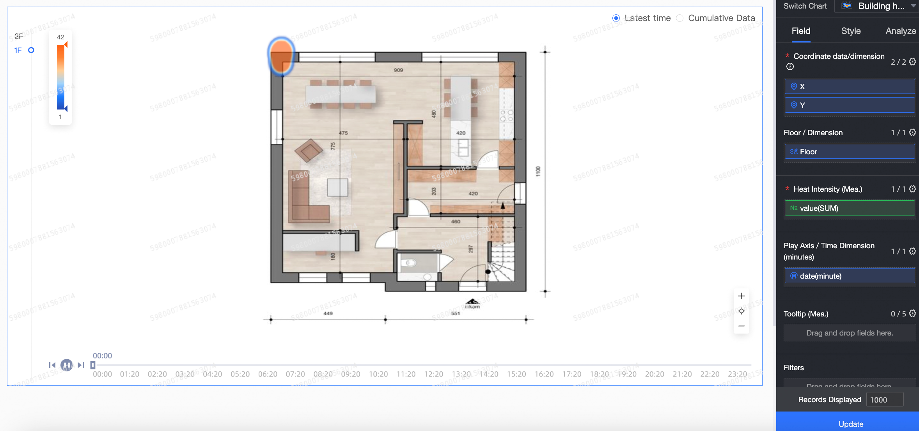919x431 pixels.
Task: Click the recenter map target icon
Action: click(x=741, y=311)
